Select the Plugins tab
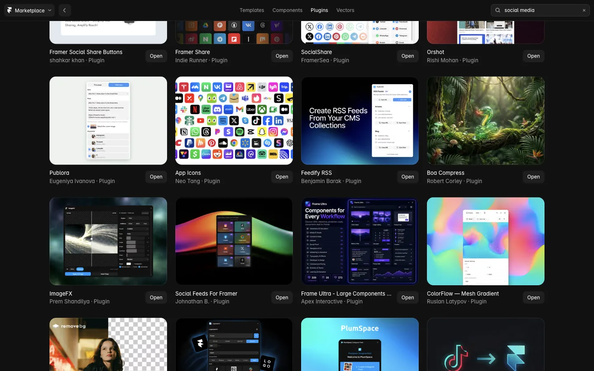594x371 pixels. (319, 10)
